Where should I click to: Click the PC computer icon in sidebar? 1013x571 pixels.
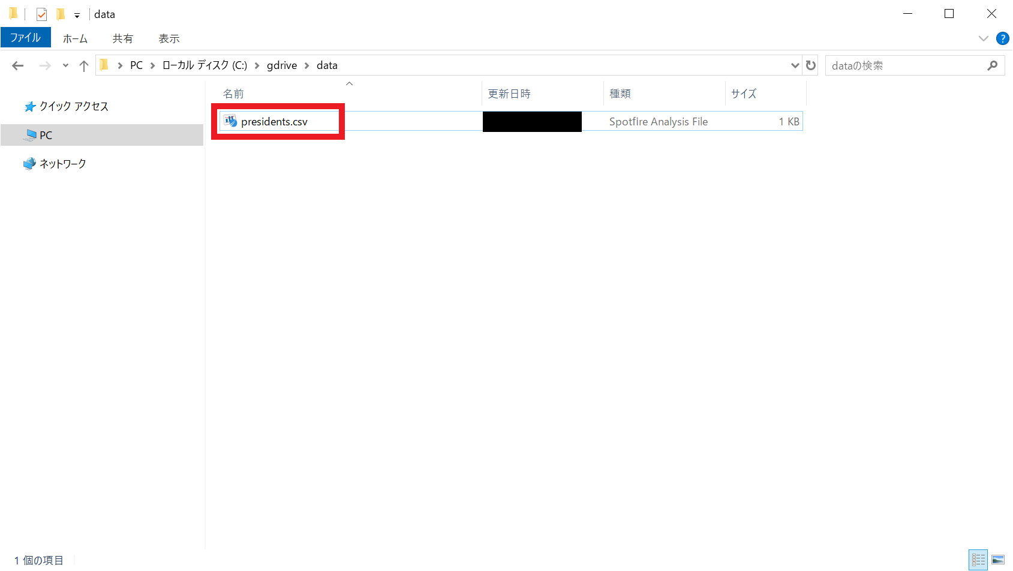tap(30, 135)
